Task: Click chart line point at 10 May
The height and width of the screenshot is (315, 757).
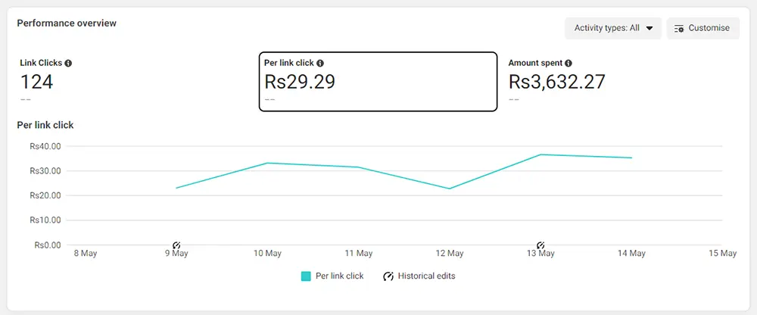Action: pyautogui.click(x=267, y=163)
